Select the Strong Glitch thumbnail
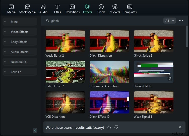189x136 pixels. [154, 72]
